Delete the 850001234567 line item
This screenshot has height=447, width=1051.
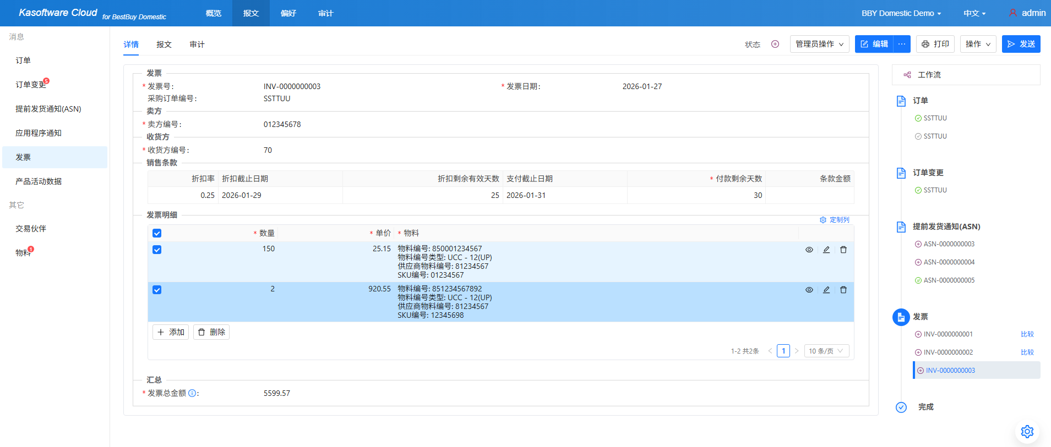(843, 250)
